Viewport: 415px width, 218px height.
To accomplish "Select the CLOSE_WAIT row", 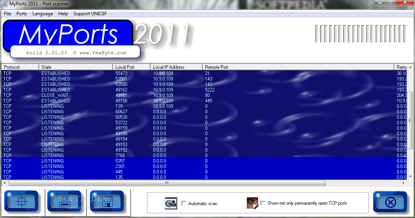I will tap(204, 95).
